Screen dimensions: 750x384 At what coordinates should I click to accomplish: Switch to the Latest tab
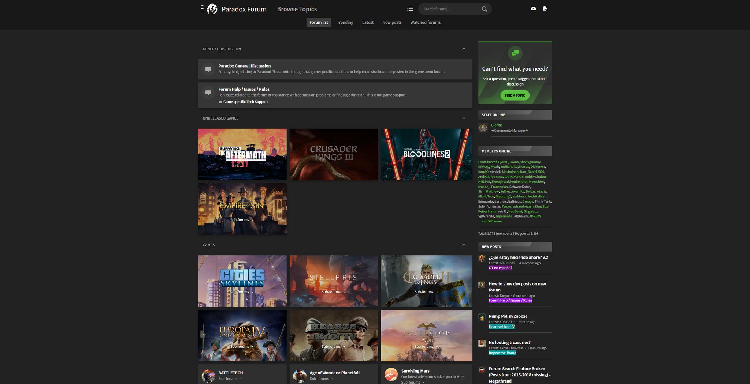[368, 22]
